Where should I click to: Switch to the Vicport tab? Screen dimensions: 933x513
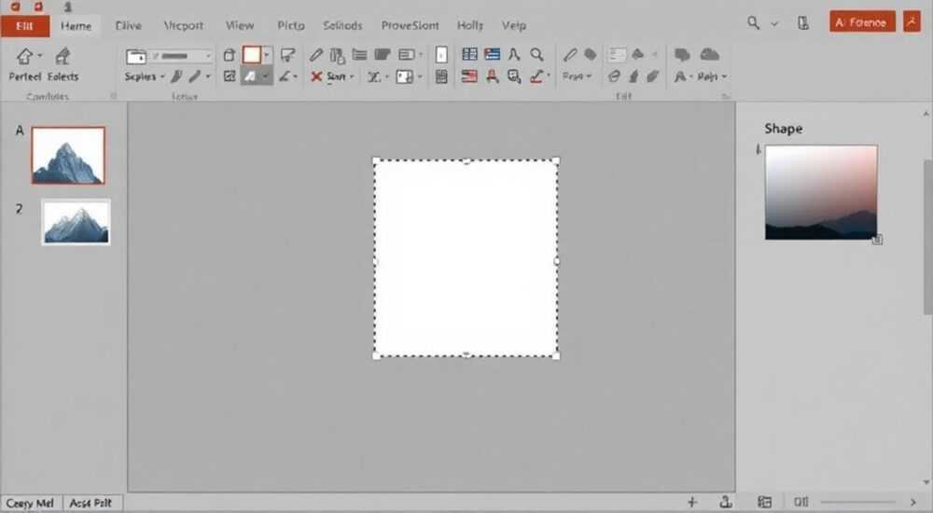coord(183,25)
